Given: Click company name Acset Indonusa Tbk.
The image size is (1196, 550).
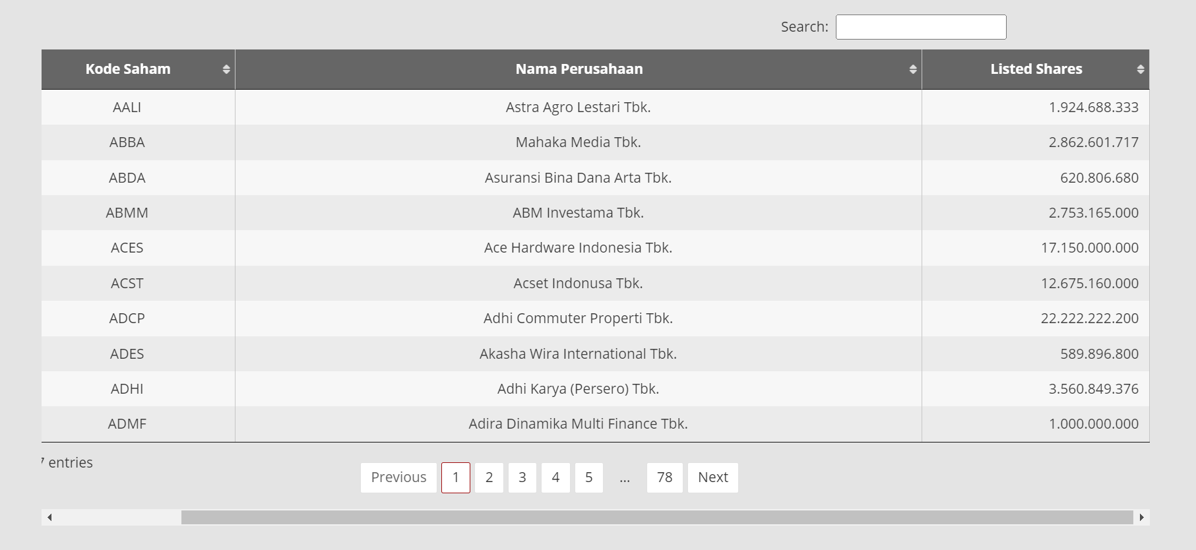Looking at the screenshot, I should click(579, 284).
